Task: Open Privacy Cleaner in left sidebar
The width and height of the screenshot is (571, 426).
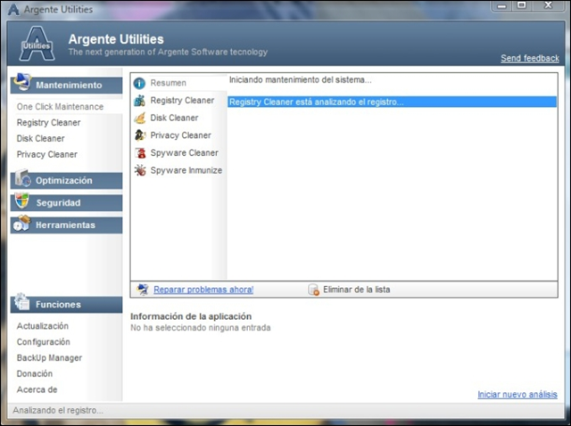Action: (47, 154)
